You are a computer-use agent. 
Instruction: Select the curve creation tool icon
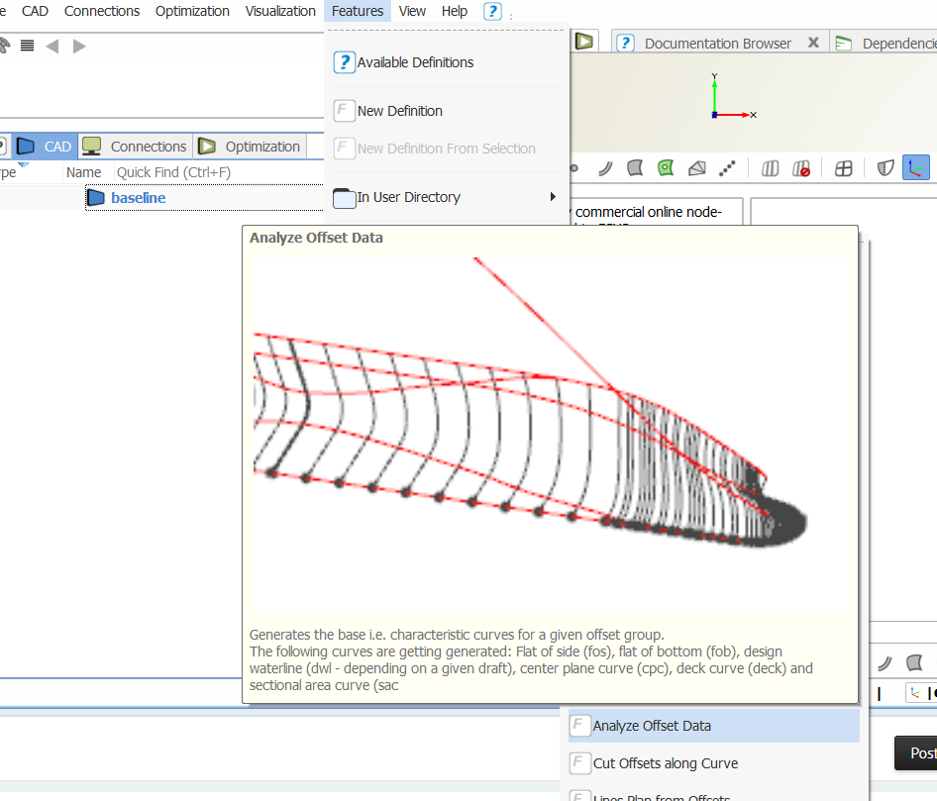[x=605, y=168]
